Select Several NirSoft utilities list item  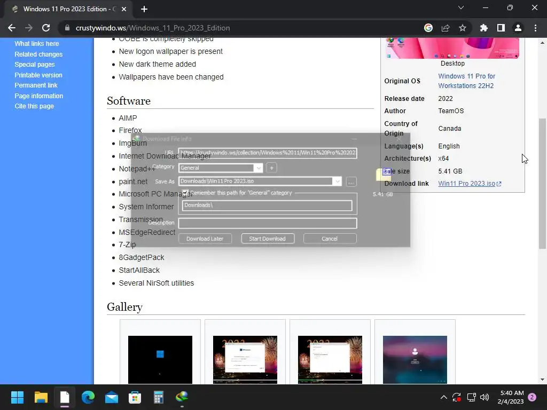pyautogui.click(x=157, y=283)
